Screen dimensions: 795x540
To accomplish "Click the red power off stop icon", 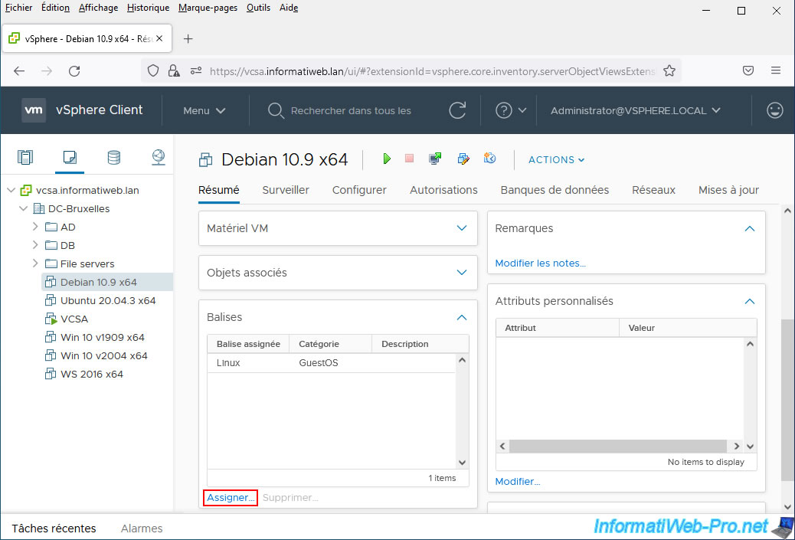I will (x=409, y=159).
